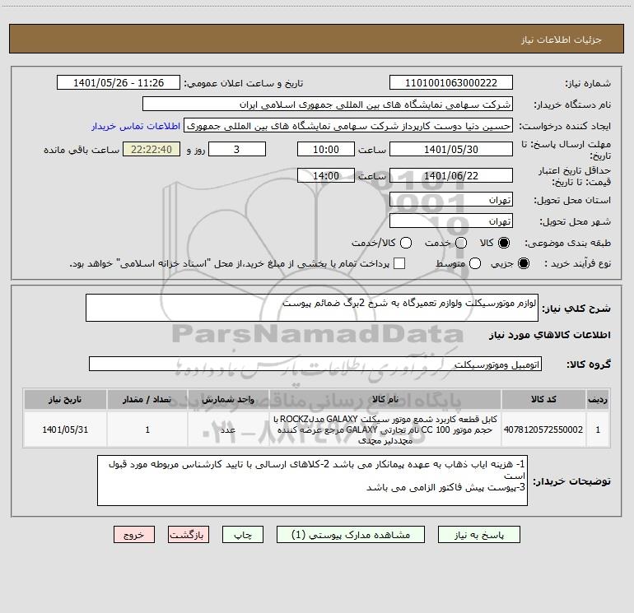Click the buyer notes text area
Screen dimensions: 634x613
coord(312,481)
